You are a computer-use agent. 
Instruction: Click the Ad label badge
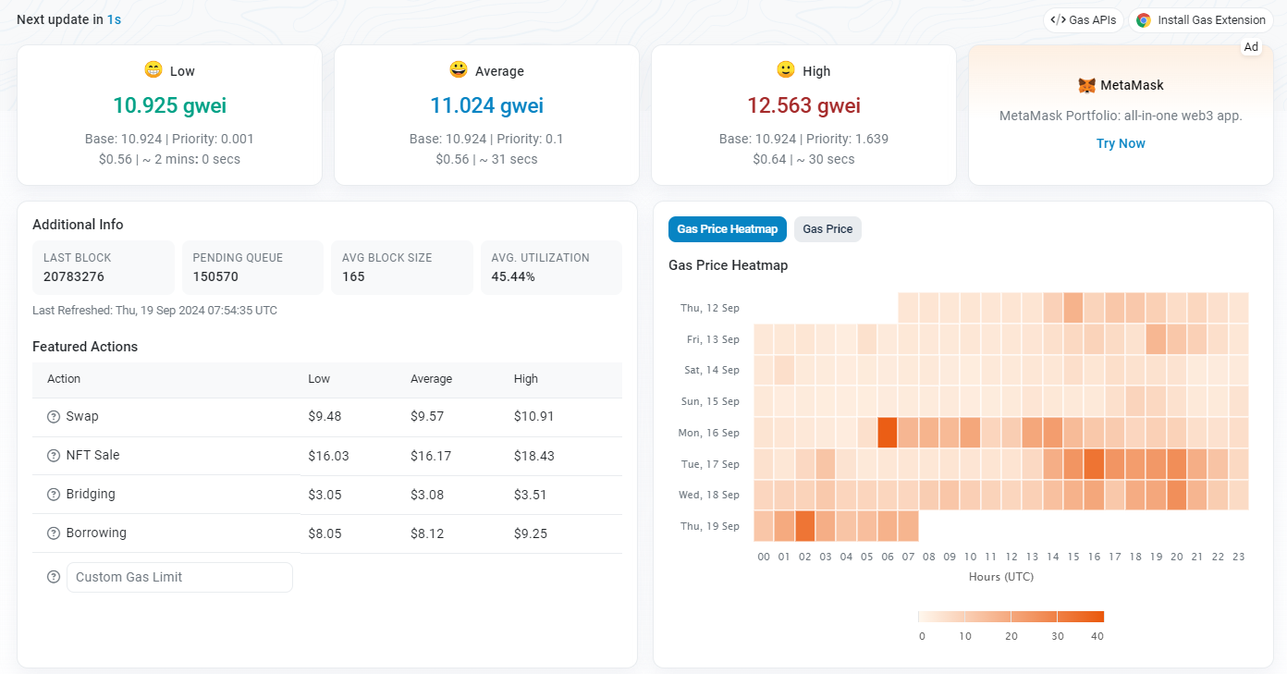[x=1251, y=47]
